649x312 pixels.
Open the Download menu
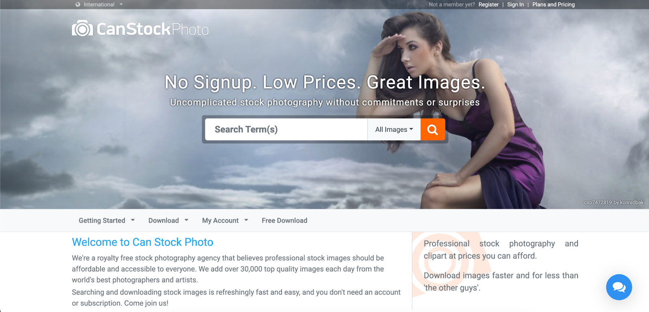click(x=168, y=220)
